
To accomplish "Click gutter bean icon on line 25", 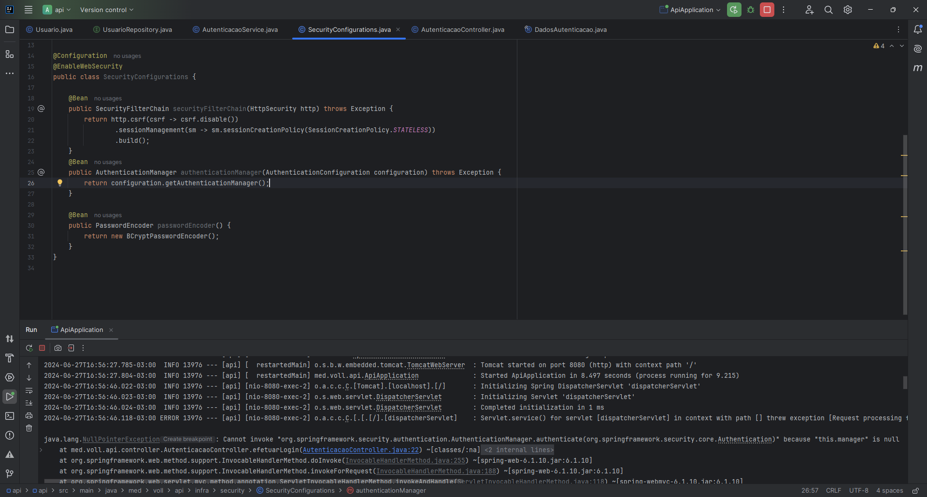I will [41, 172].
